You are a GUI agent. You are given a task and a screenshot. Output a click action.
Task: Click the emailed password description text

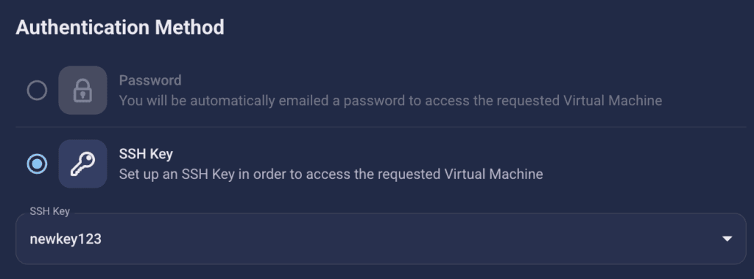390,101
